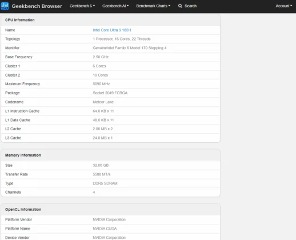Select the '64.0 KB x 11' instruction cache value

coord(103,111)
